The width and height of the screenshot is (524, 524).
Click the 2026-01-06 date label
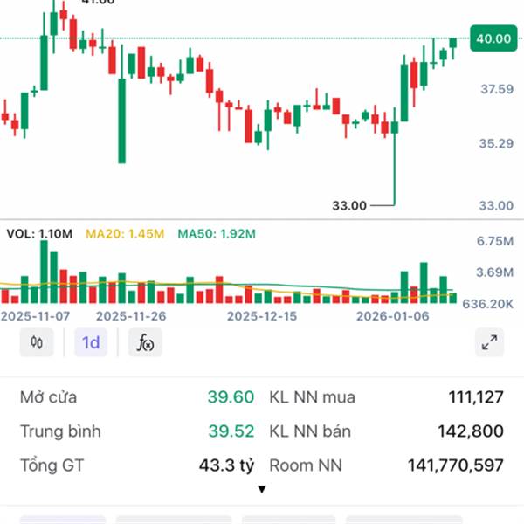point(393,316)
